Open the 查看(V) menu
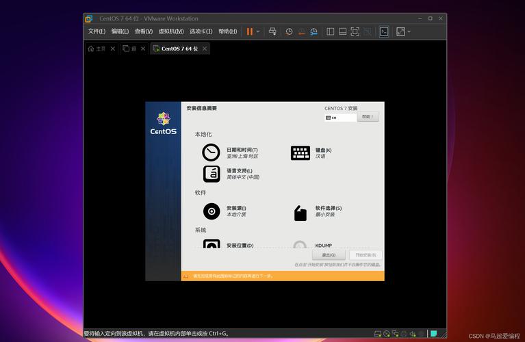This screenshot has height=342, width=525. (144, 31)
